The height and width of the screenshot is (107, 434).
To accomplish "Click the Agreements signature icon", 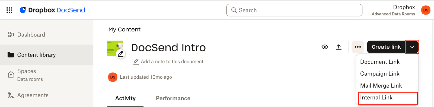I will pyautogui.click(x=11, y=95).
